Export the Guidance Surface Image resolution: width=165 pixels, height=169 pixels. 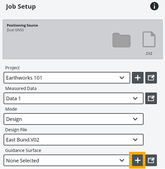click(151, 160)
